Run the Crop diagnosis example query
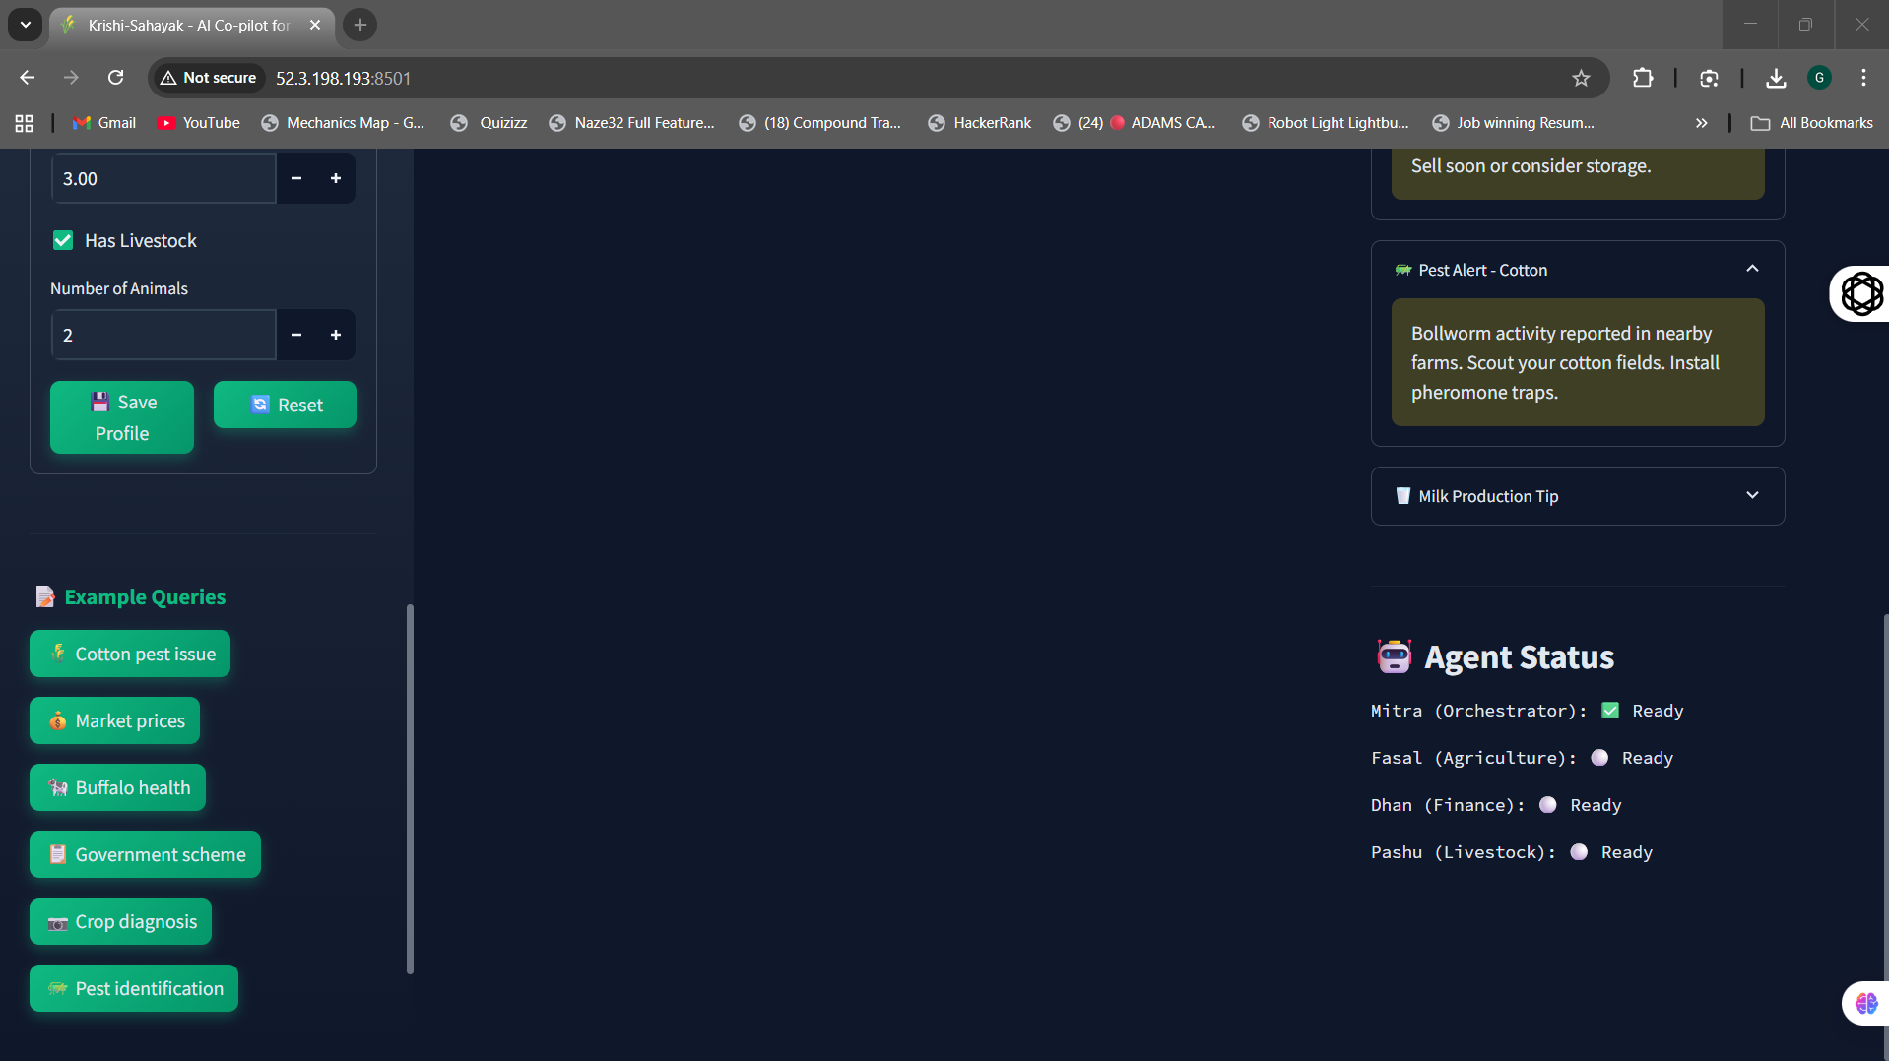 [120, 921]
